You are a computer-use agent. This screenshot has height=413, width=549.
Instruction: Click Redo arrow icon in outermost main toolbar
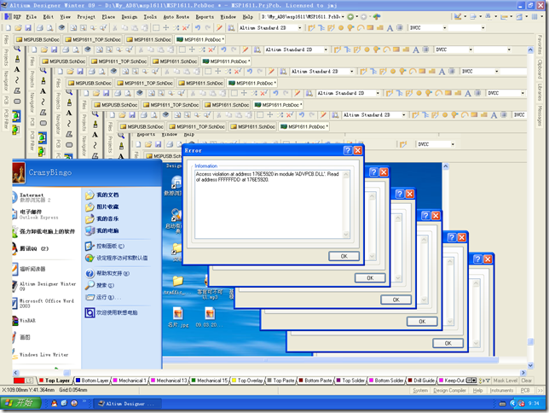(x=208, y=27)
